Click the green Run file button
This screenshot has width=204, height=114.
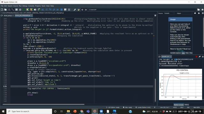(x=24, y=9)
